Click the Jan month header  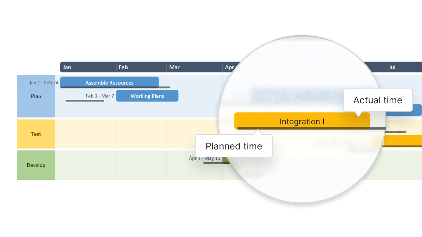pos(67,67)
